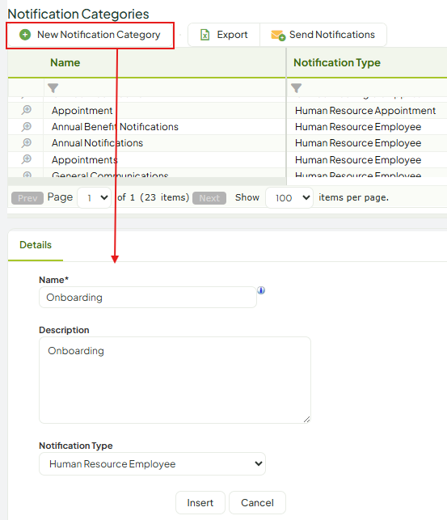Image resolution: width=447 pixels, height=520 pixels.
Task: Click into the Name input field
Action: coord(148,297)
